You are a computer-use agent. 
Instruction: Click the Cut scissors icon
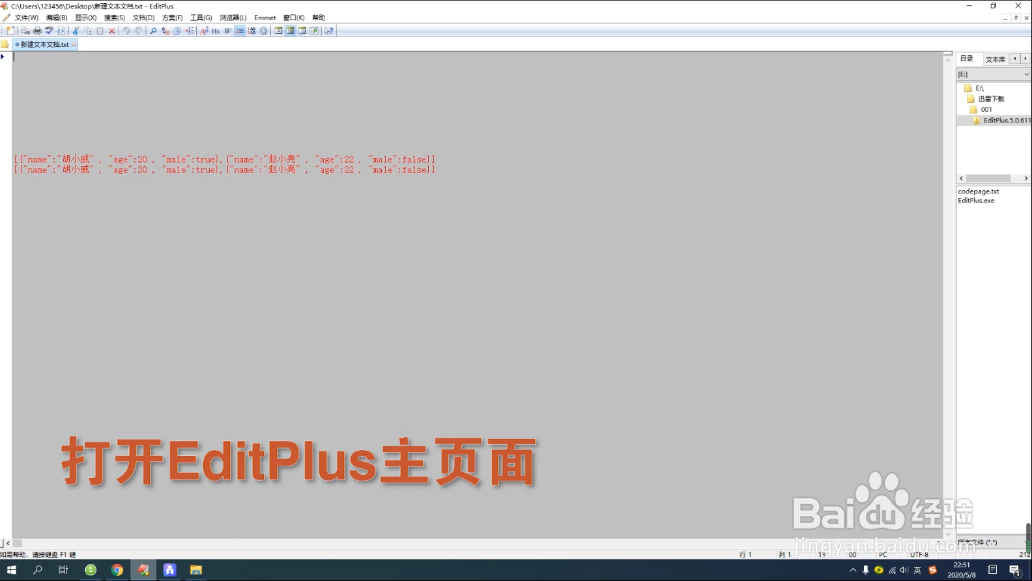pos(76,31)
